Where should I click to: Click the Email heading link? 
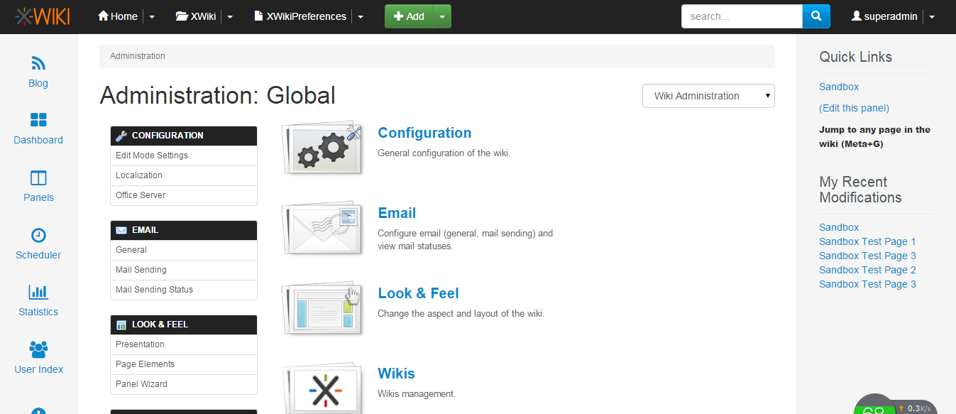tap(397, 213)
